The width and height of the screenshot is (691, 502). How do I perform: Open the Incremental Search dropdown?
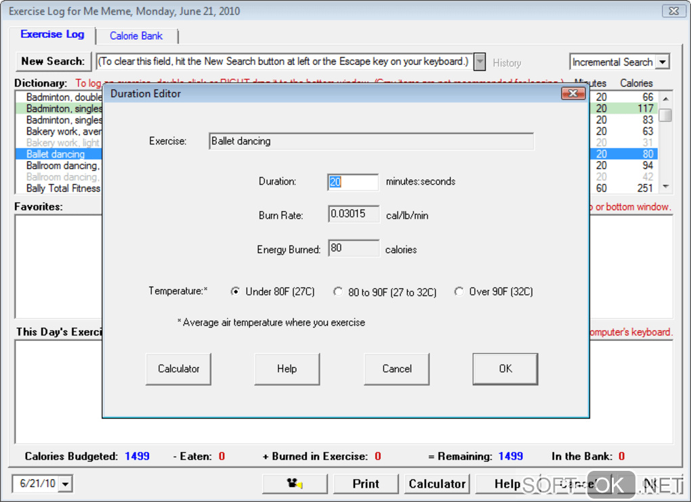663,62
